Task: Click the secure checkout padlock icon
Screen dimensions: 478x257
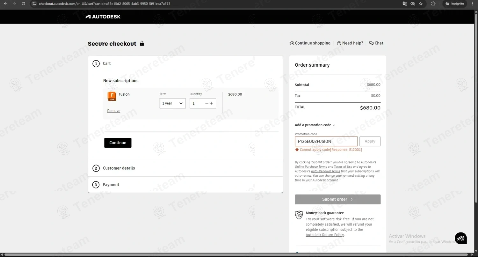Action: (x=142, y=43)
